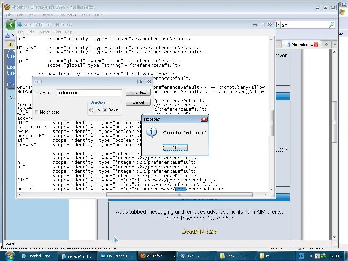Open Firefox's Bookmarks menu

(67, 15)
